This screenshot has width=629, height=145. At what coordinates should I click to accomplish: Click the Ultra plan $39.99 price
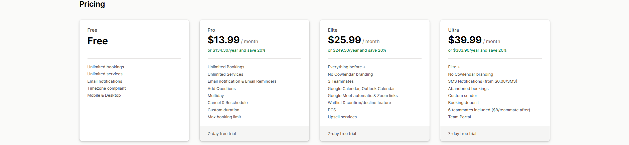[465, 40]
